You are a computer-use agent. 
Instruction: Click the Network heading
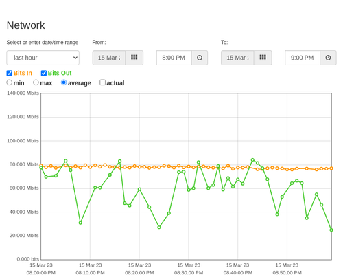click(25, 25)
